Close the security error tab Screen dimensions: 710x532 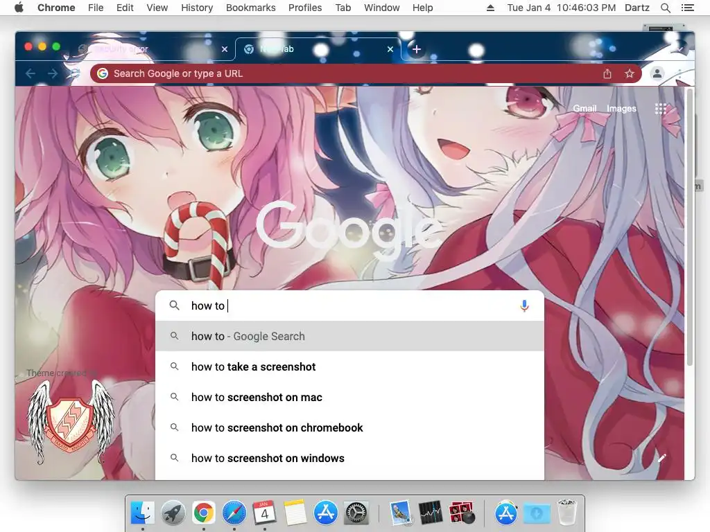point(225,49)
